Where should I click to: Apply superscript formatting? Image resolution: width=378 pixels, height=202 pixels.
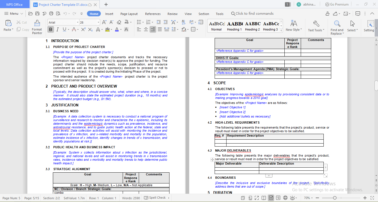tap(83, 29)
